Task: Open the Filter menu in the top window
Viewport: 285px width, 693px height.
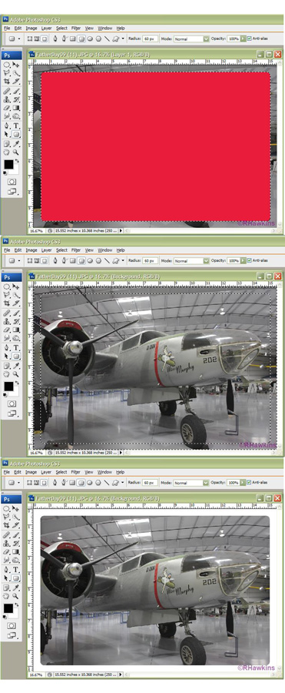Action: pos(76,28)
